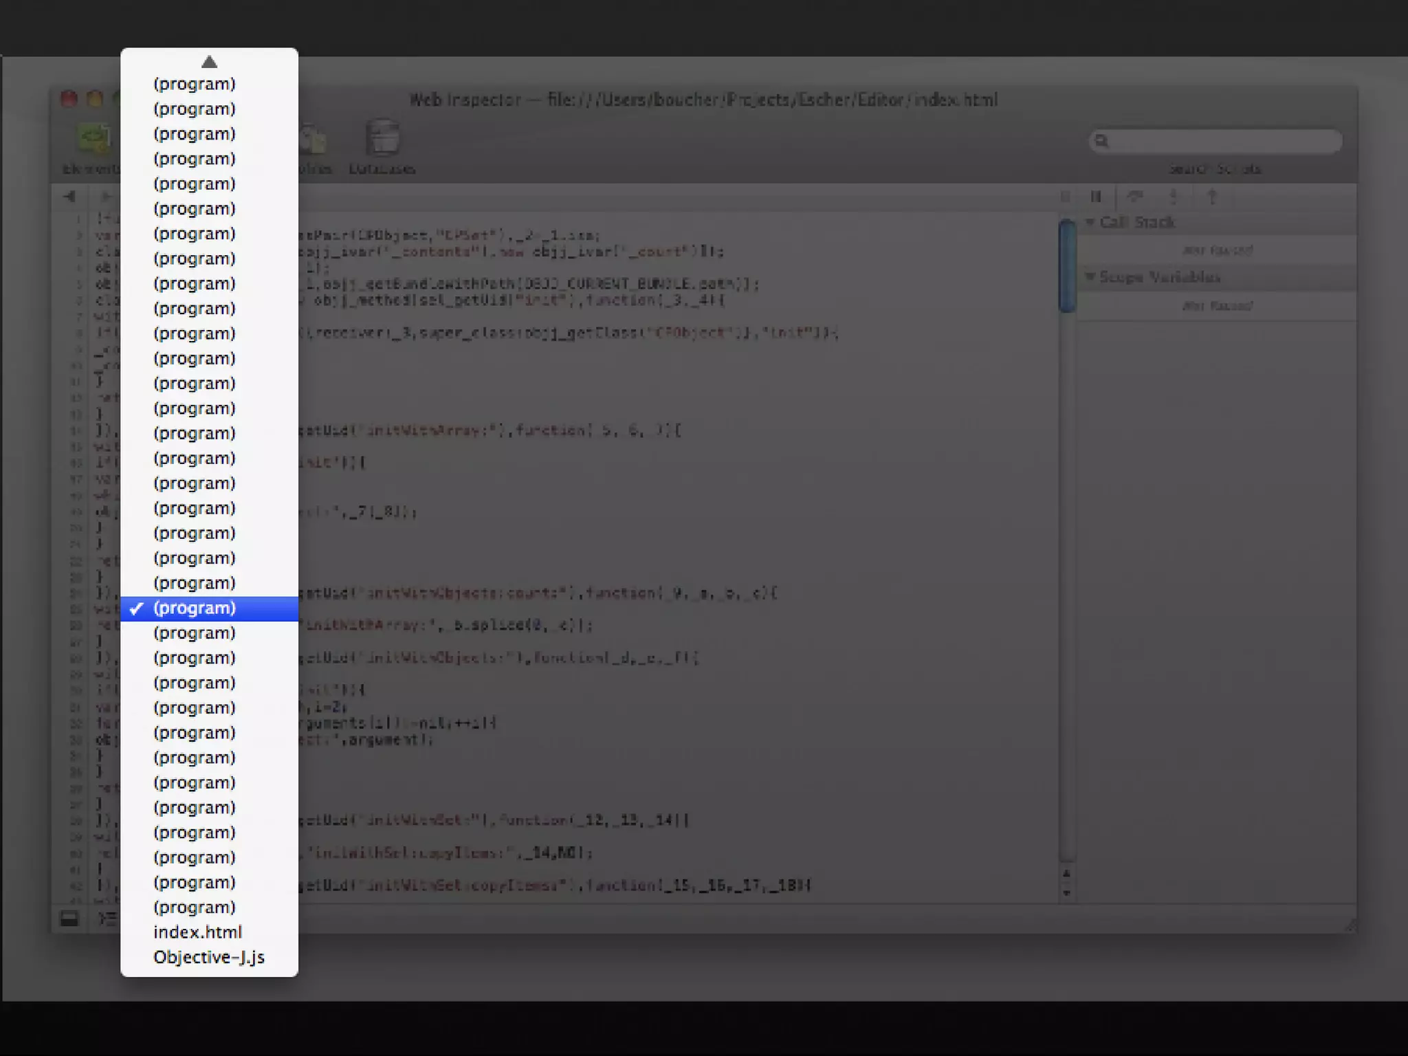Choose Objective-J.js from the script list
1408x1056 pixels.
coord(208,957)
